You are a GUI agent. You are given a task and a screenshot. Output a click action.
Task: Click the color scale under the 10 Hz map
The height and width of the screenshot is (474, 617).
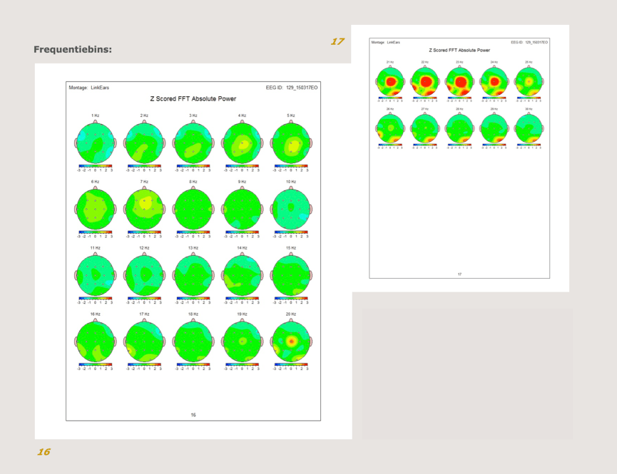pos(291,234)
